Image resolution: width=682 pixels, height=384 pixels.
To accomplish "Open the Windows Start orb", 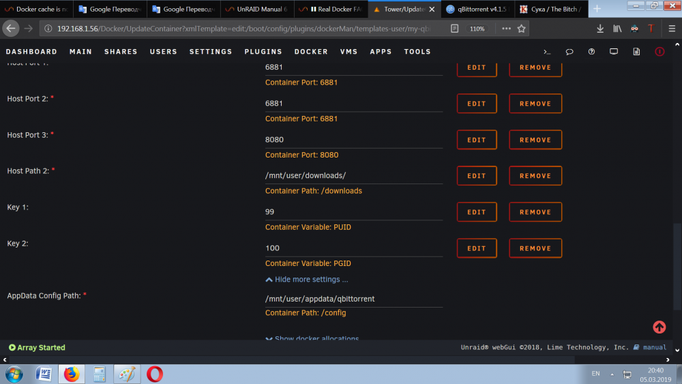I will click(x=14, y=374).
